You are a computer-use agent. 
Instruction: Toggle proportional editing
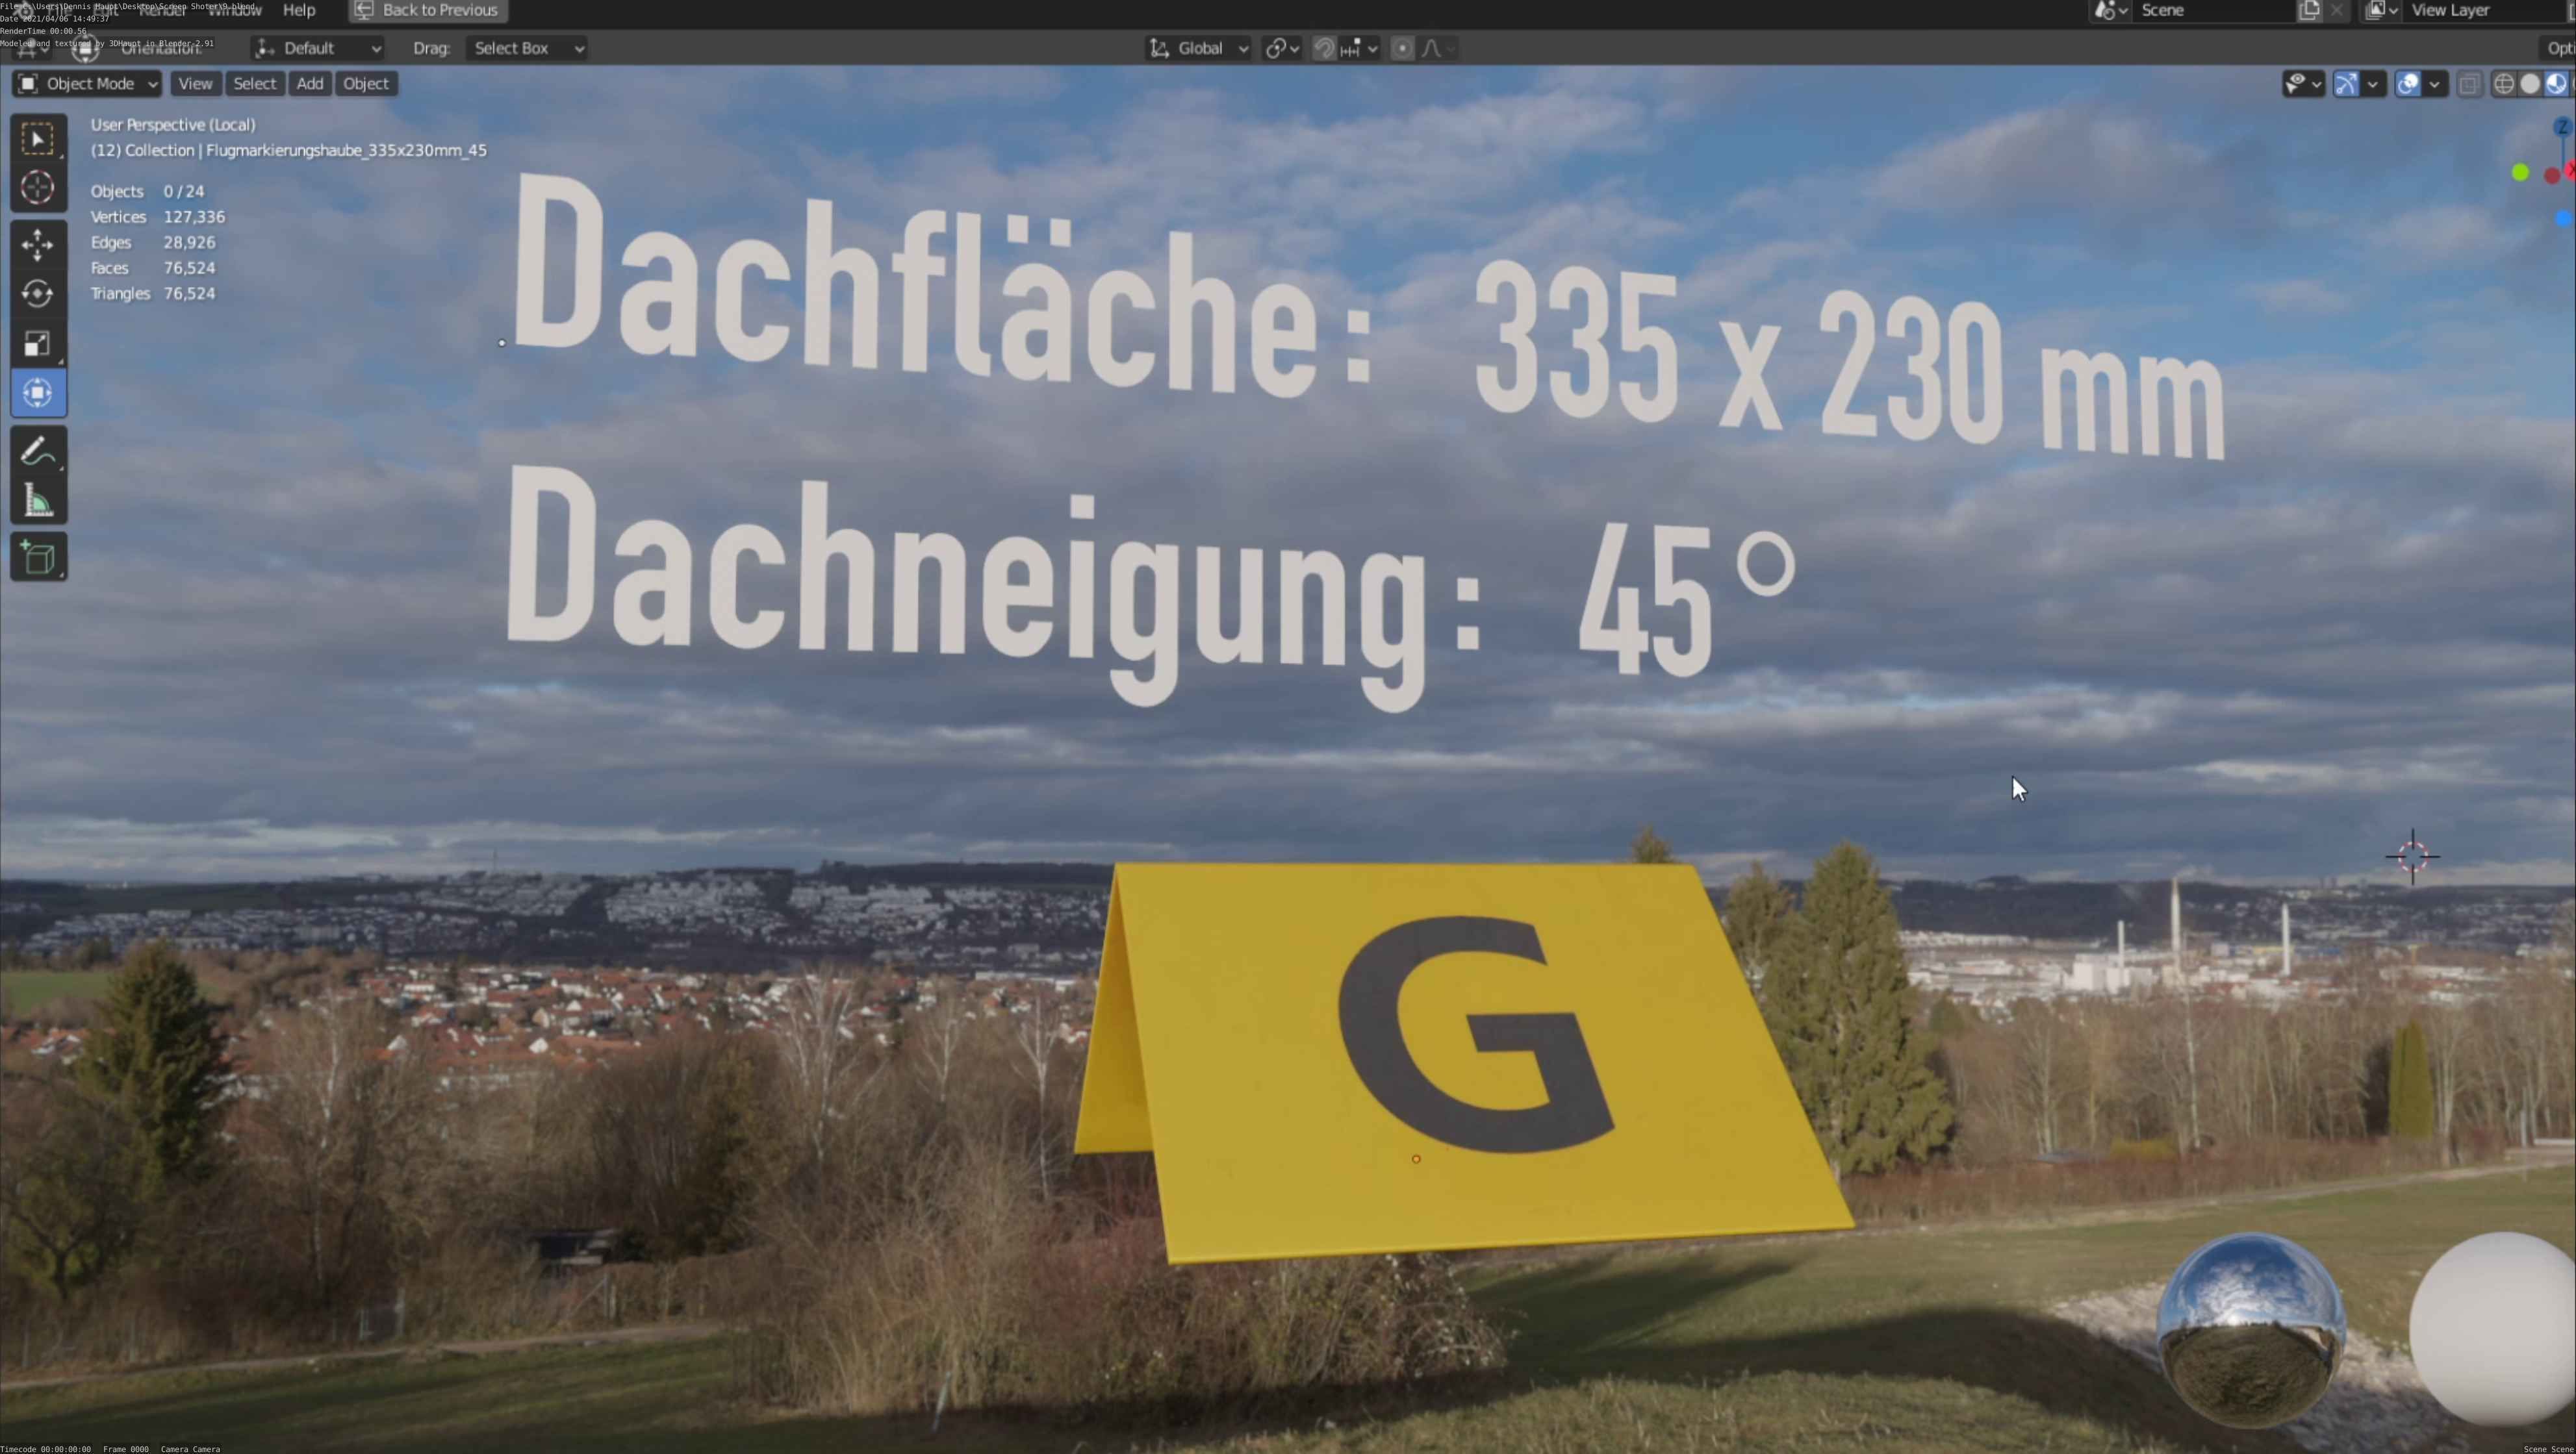click(x=1403, y=48)
